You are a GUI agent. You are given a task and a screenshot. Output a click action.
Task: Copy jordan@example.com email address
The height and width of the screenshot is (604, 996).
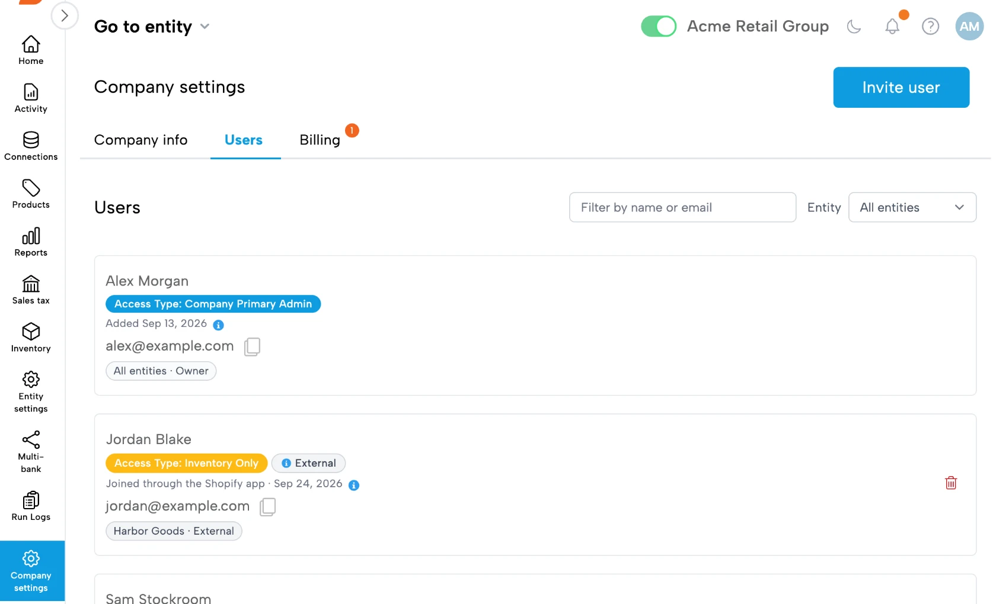click(267, 507)
